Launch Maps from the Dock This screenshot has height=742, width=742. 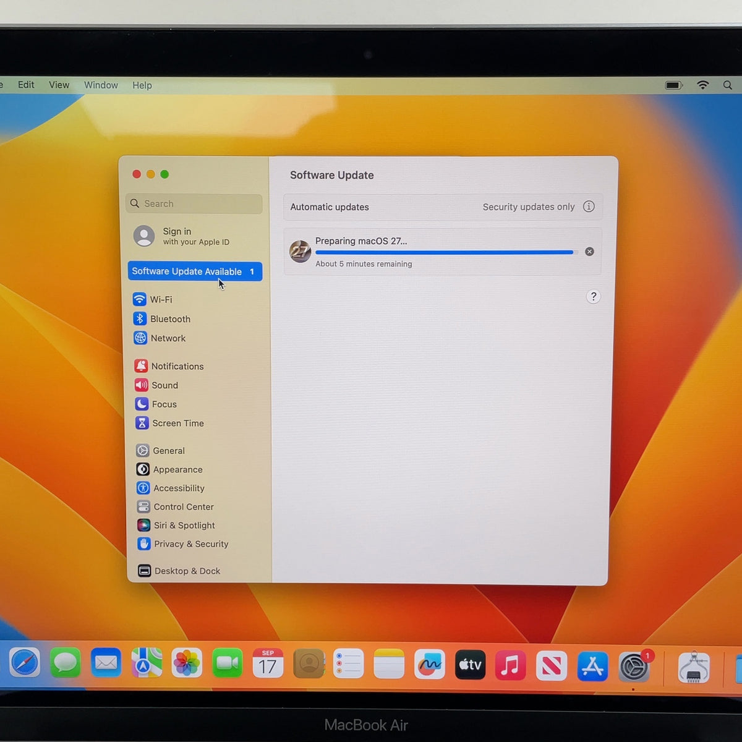click(147, 663)
